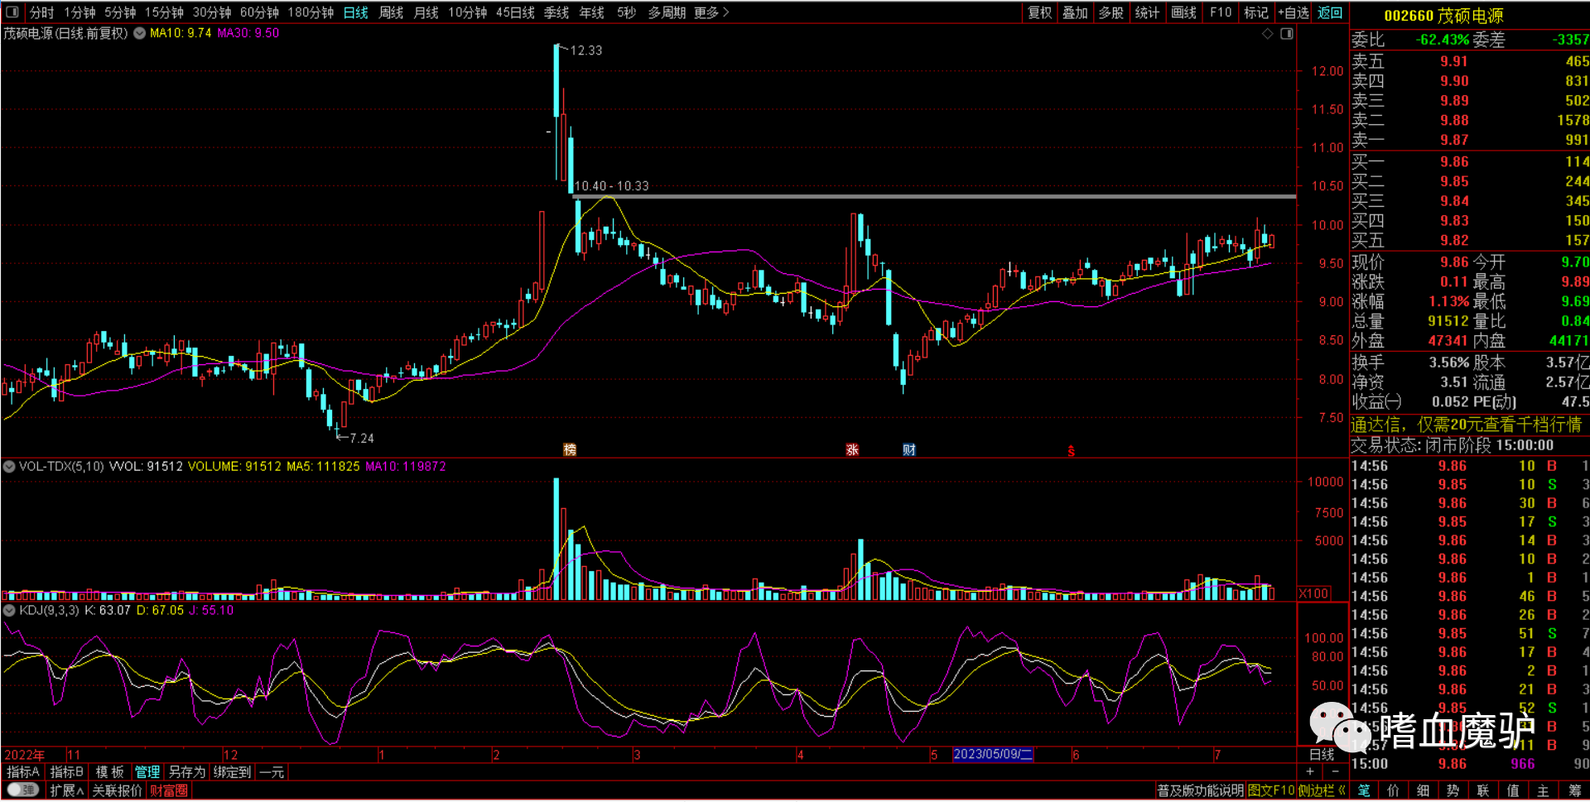Select the 5分钟 period tab

coord(120,12)
